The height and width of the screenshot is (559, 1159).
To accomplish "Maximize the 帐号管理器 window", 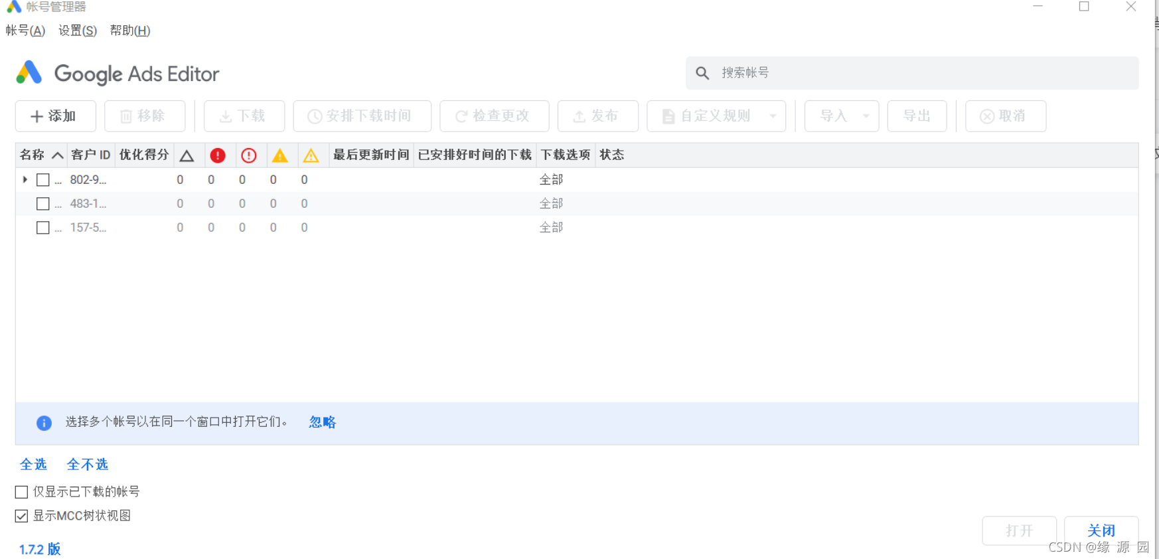I will tap(1084, 7).
